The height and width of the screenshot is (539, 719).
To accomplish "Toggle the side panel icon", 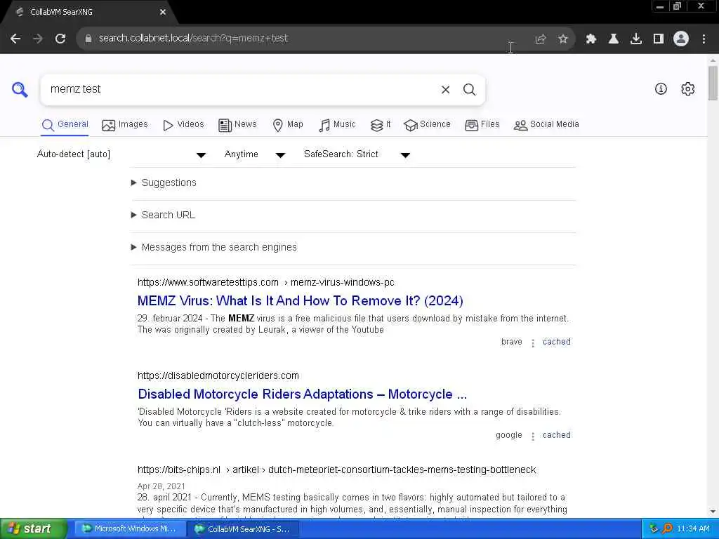I will coord(658,39).
